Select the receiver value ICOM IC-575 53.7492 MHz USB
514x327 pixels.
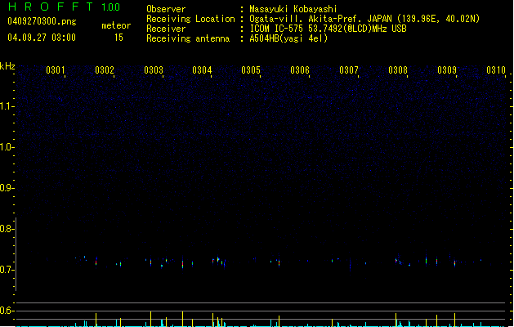point(328,29)
